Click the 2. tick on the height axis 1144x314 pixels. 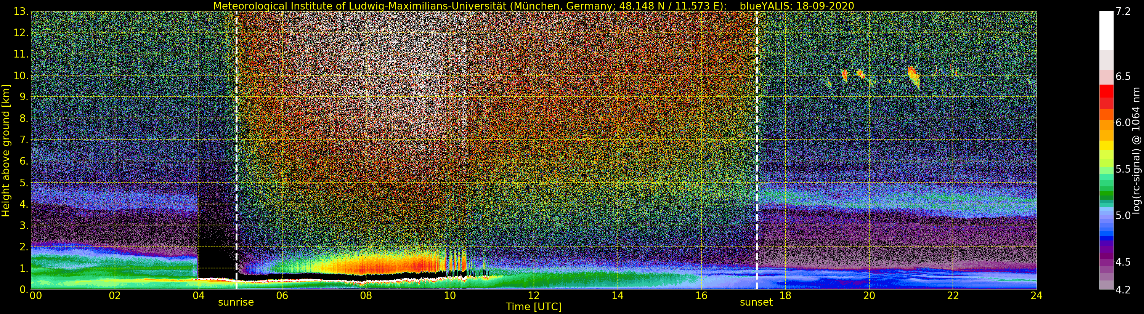point(24,247)
